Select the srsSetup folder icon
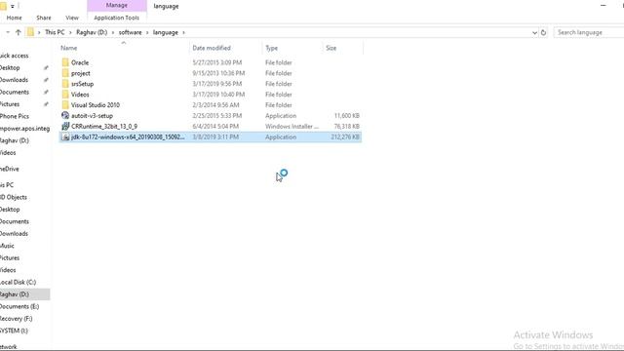624x351 pixels. pos(65,84)
